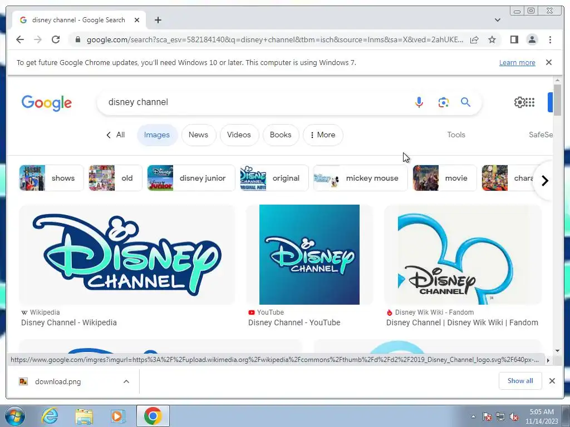
Task: Filter images by the old chip
Action: [115, 178]
